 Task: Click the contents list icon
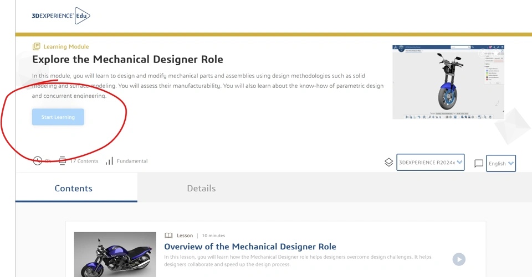63,161
